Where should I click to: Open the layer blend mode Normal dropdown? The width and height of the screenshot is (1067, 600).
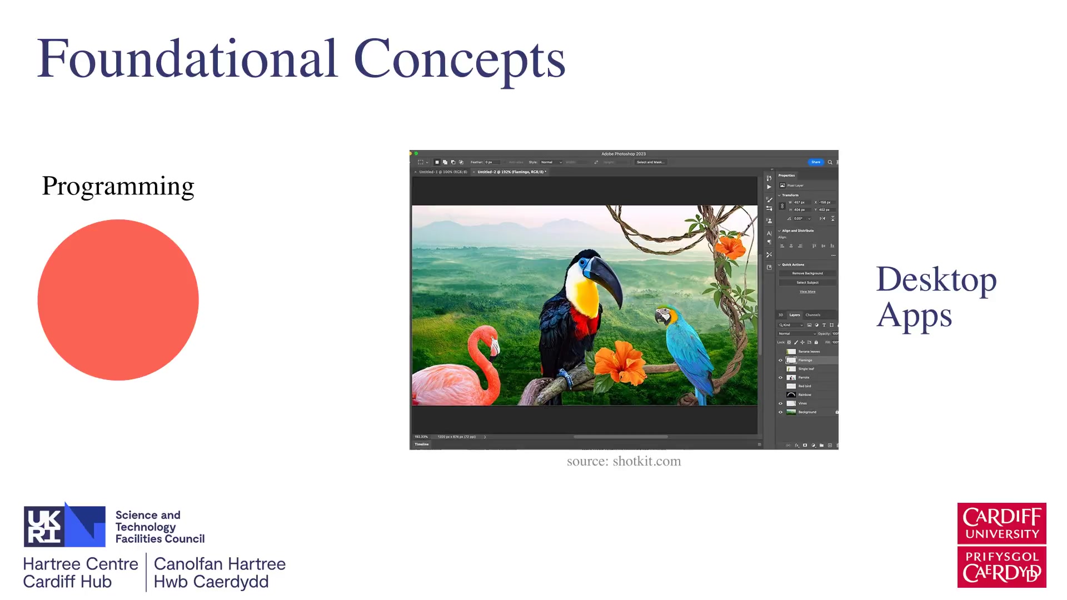[797, 333]
